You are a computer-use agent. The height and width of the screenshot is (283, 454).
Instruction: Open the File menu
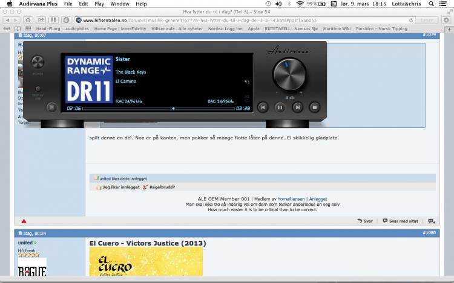point(68,4)
